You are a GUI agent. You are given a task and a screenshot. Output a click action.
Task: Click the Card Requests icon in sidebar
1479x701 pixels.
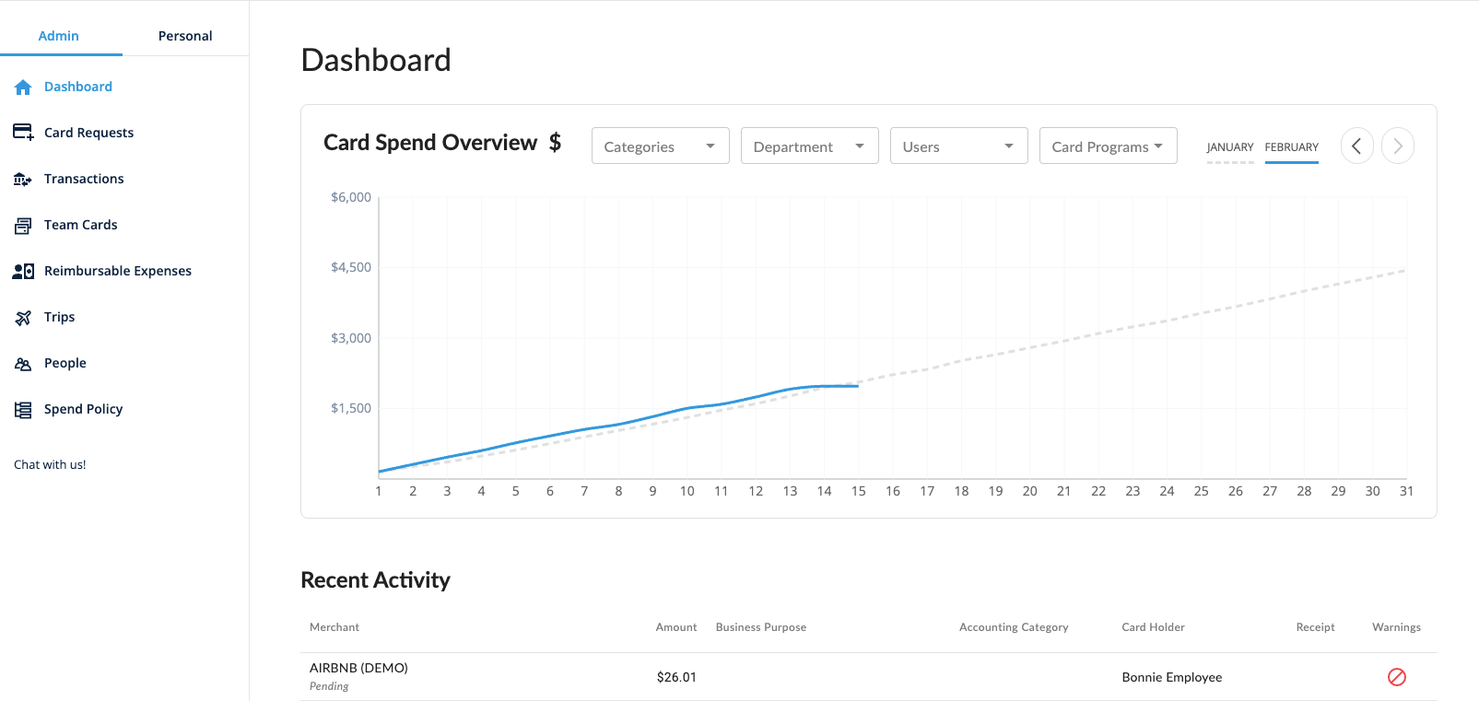pyautogui.click(x=23, y=133)
